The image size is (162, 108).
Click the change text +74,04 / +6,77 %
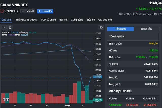149,9
